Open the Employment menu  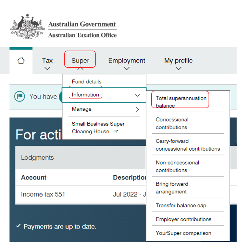pyautogui.click(x=126, y=60)
